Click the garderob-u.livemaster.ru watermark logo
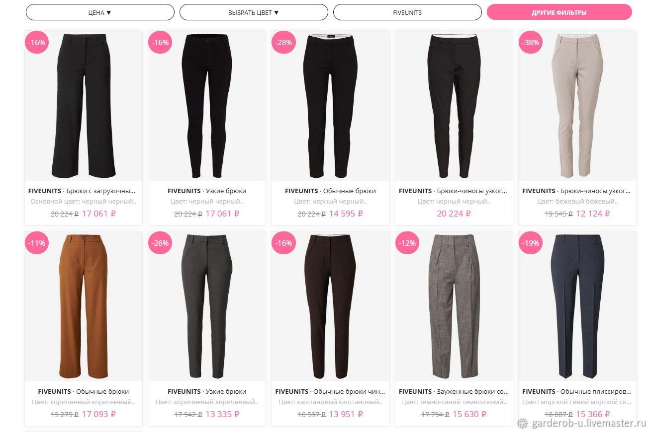651x432 pixels. pyautogui.click(x=581, y=423)
